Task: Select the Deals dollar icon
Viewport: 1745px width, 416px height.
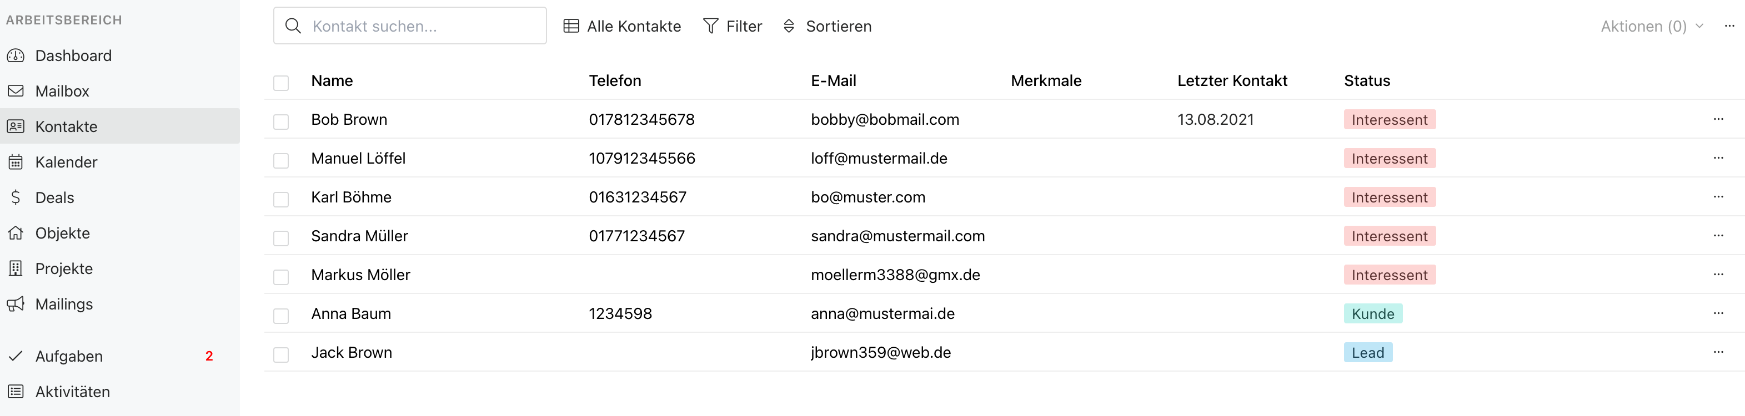Action: [16, 197]
